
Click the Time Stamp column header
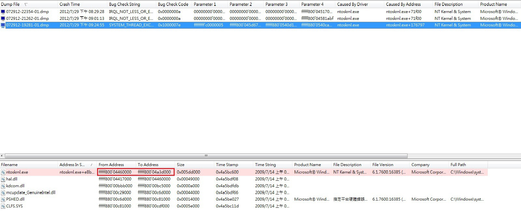[x=234, y=165]
